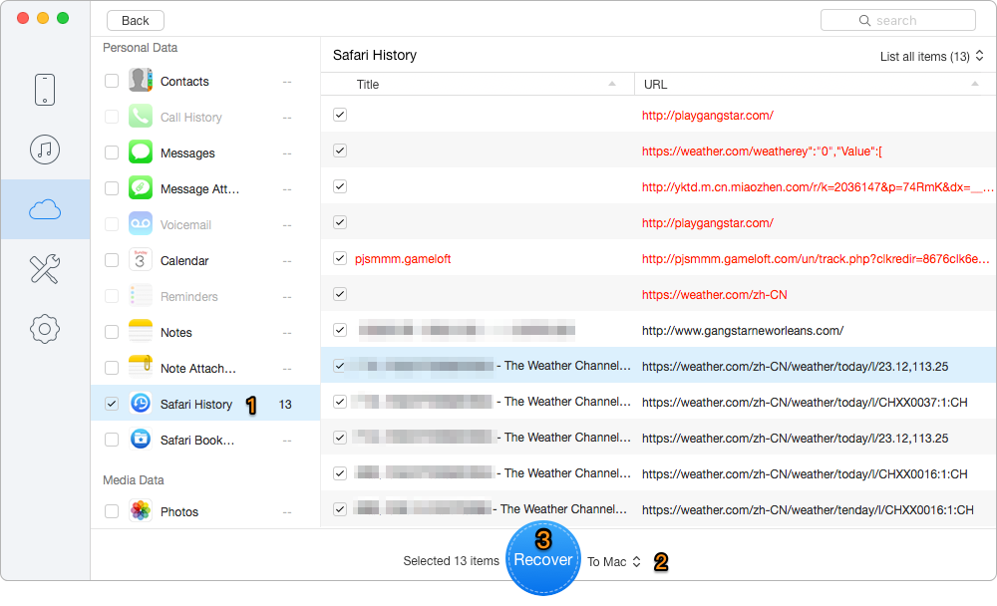Click the Notes icon
The image size is (997, 606).
(141, 332)
